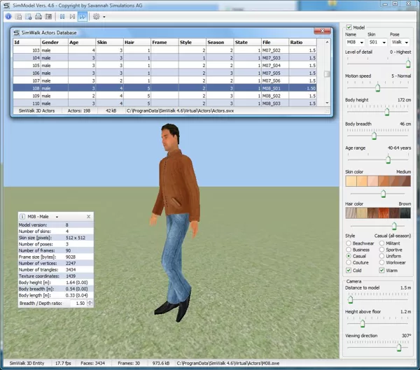
Task: Uncheck the Model checkbox
Action: pos(349,27)
